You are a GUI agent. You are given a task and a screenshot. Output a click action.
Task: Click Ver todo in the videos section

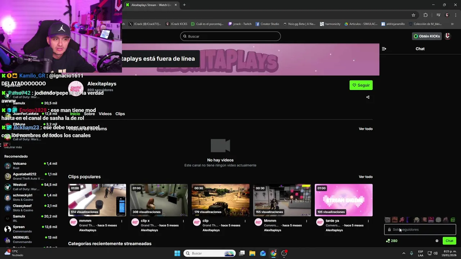[x=366, y=129]
